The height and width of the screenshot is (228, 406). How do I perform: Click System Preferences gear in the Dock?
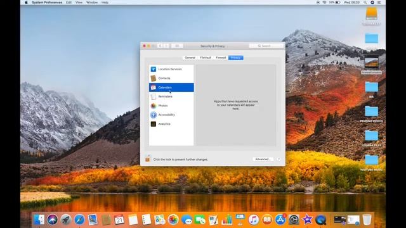(x=294, y=220)
